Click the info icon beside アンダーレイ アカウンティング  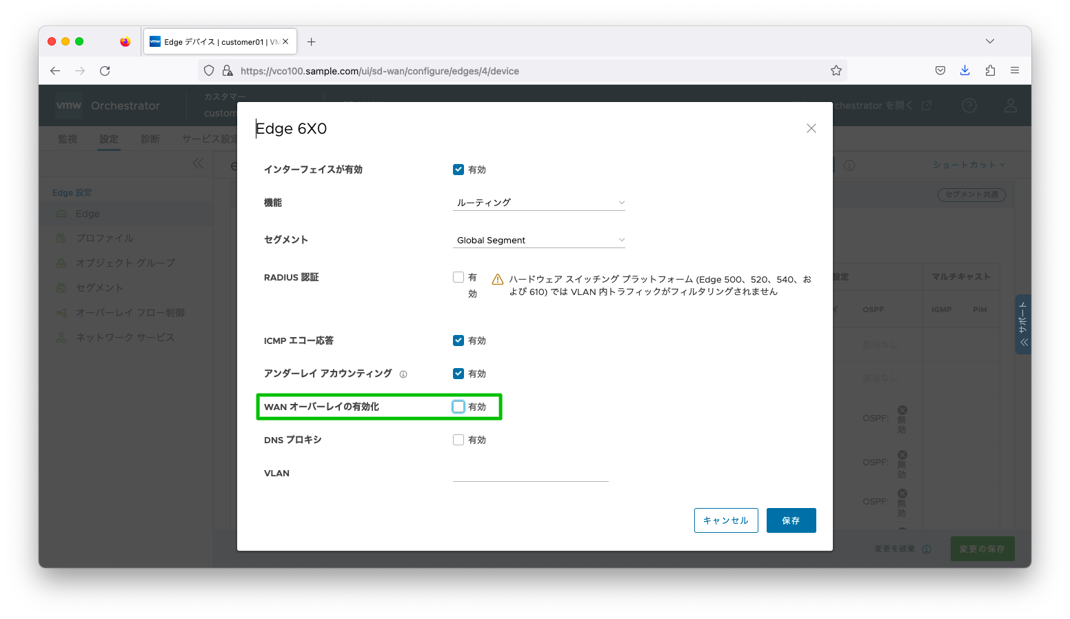(x=403, y=374)
